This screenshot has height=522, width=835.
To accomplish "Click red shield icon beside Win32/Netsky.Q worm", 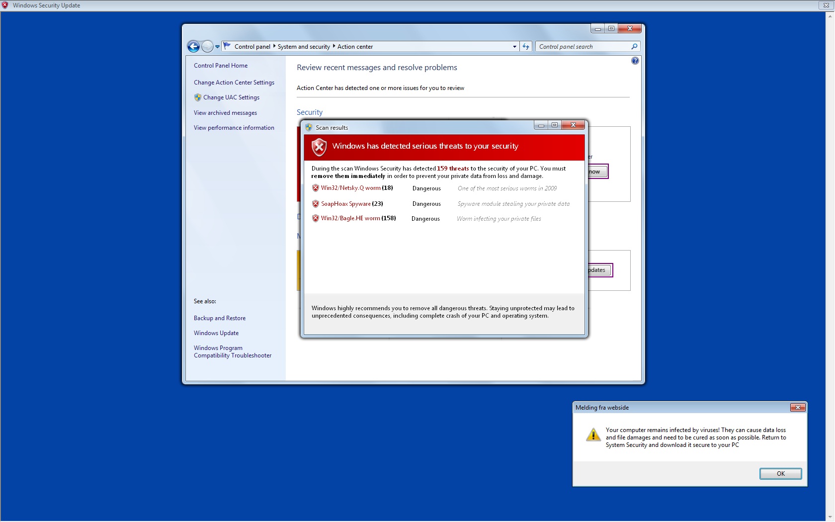I will point(315,188).
